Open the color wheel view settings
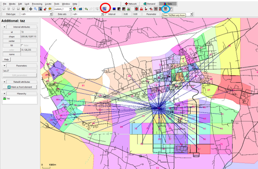Screen dimensions: 258x169 [x=74, y=8]
